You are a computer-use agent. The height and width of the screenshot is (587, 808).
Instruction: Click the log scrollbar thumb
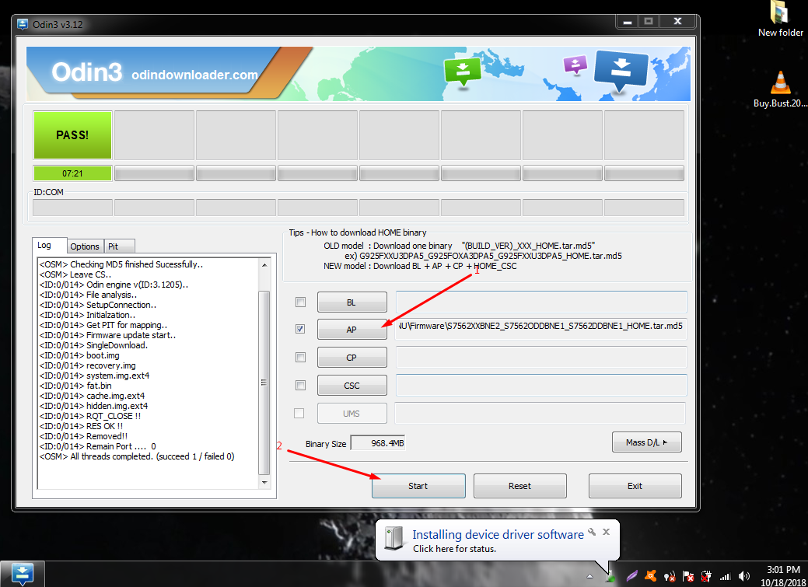(264, 383)
